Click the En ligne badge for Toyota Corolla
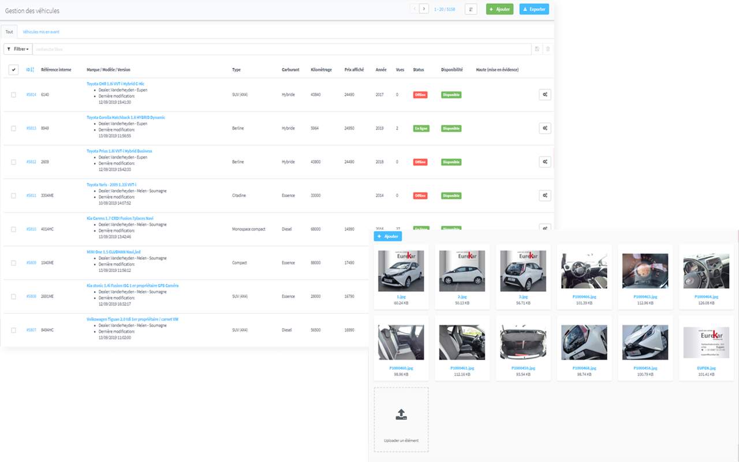Viewport: 739px width, 462px height. click(x=421, y=128)
